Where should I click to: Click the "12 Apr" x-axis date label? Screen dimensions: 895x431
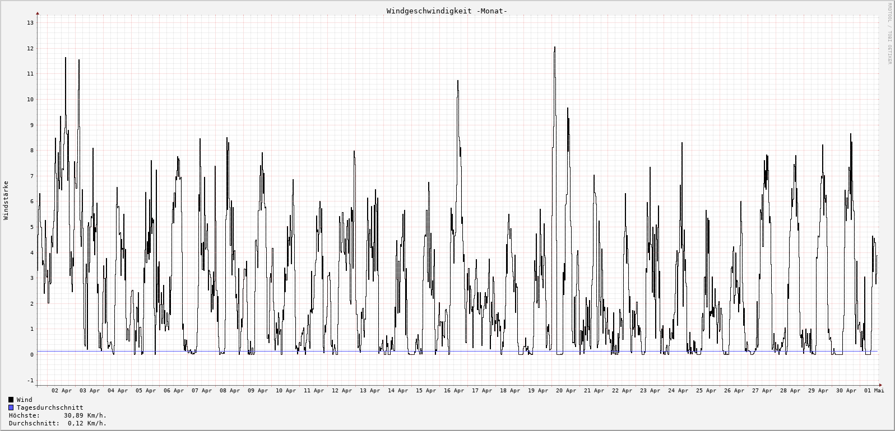[x=342, y=391]
